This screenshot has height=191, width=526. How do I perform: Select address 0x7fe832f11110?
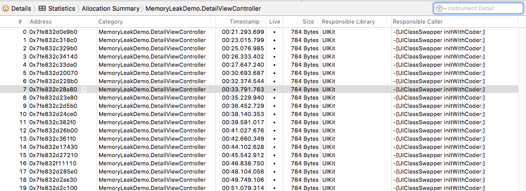[x=52, y=163]
